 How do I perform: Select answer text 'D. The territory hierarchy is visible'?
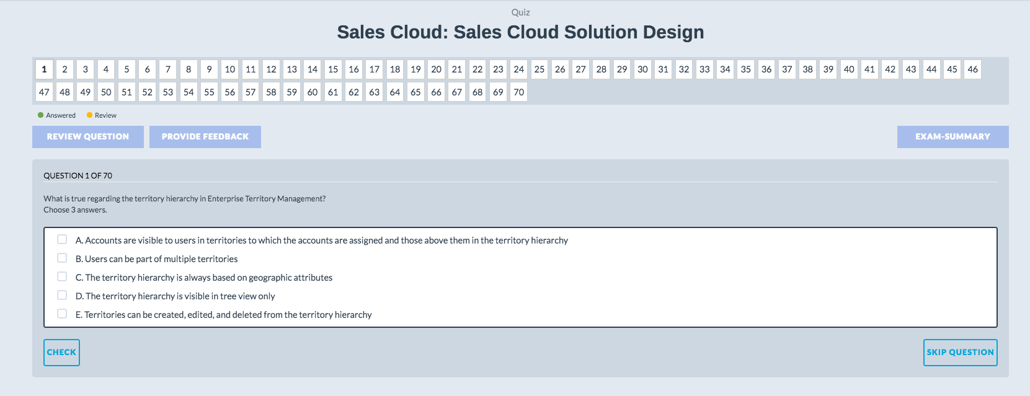tap(175, 296)
